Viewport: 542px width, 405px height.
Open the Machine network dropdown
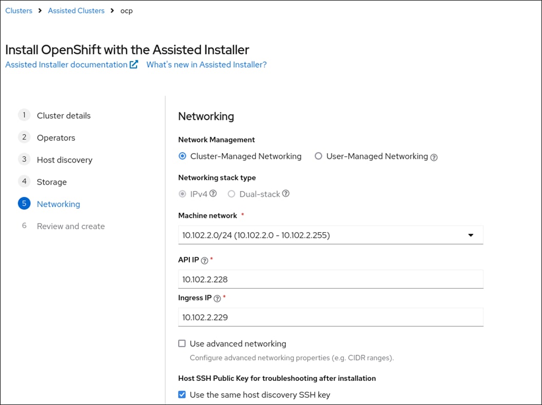click(471, 235)
